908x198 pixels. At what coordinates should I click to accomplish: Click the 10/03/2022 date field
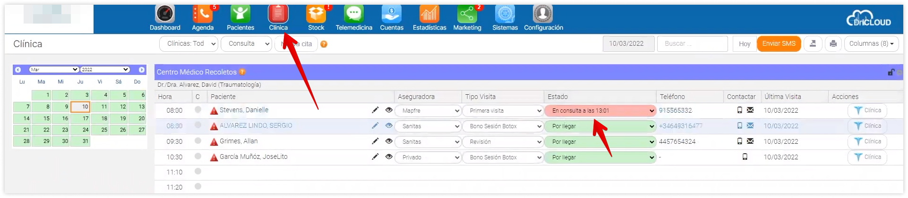(x=628, y=44)
